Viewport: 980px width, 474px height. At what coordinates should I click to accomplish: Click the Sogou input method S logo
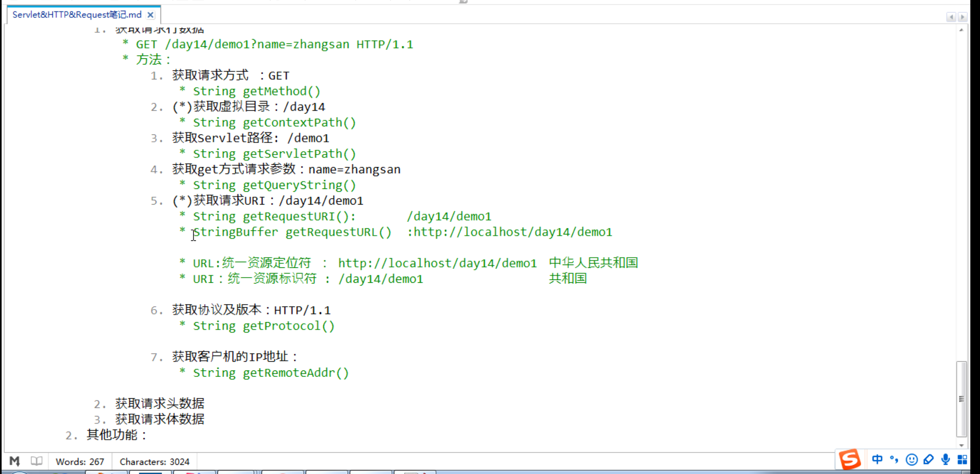click(849, 460)
